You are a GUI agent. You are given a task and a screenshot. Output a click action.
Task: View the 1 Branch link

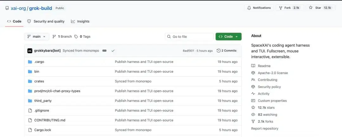[62, 37]
